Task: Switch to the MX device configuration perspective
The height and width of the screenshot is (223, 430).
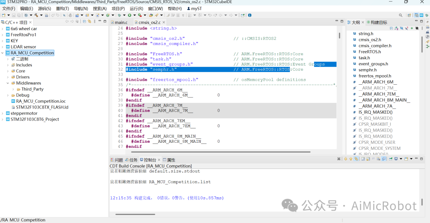Action: (422, 15)
